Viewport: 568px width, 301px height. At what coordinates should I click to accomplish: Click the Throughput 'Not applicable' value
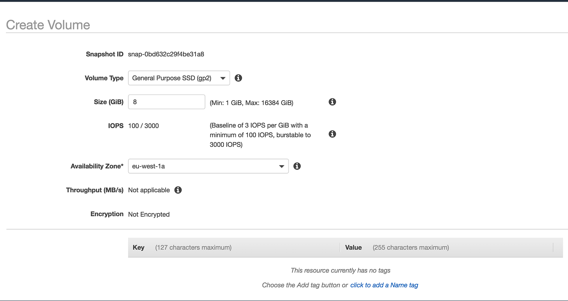tap(149, 190)
